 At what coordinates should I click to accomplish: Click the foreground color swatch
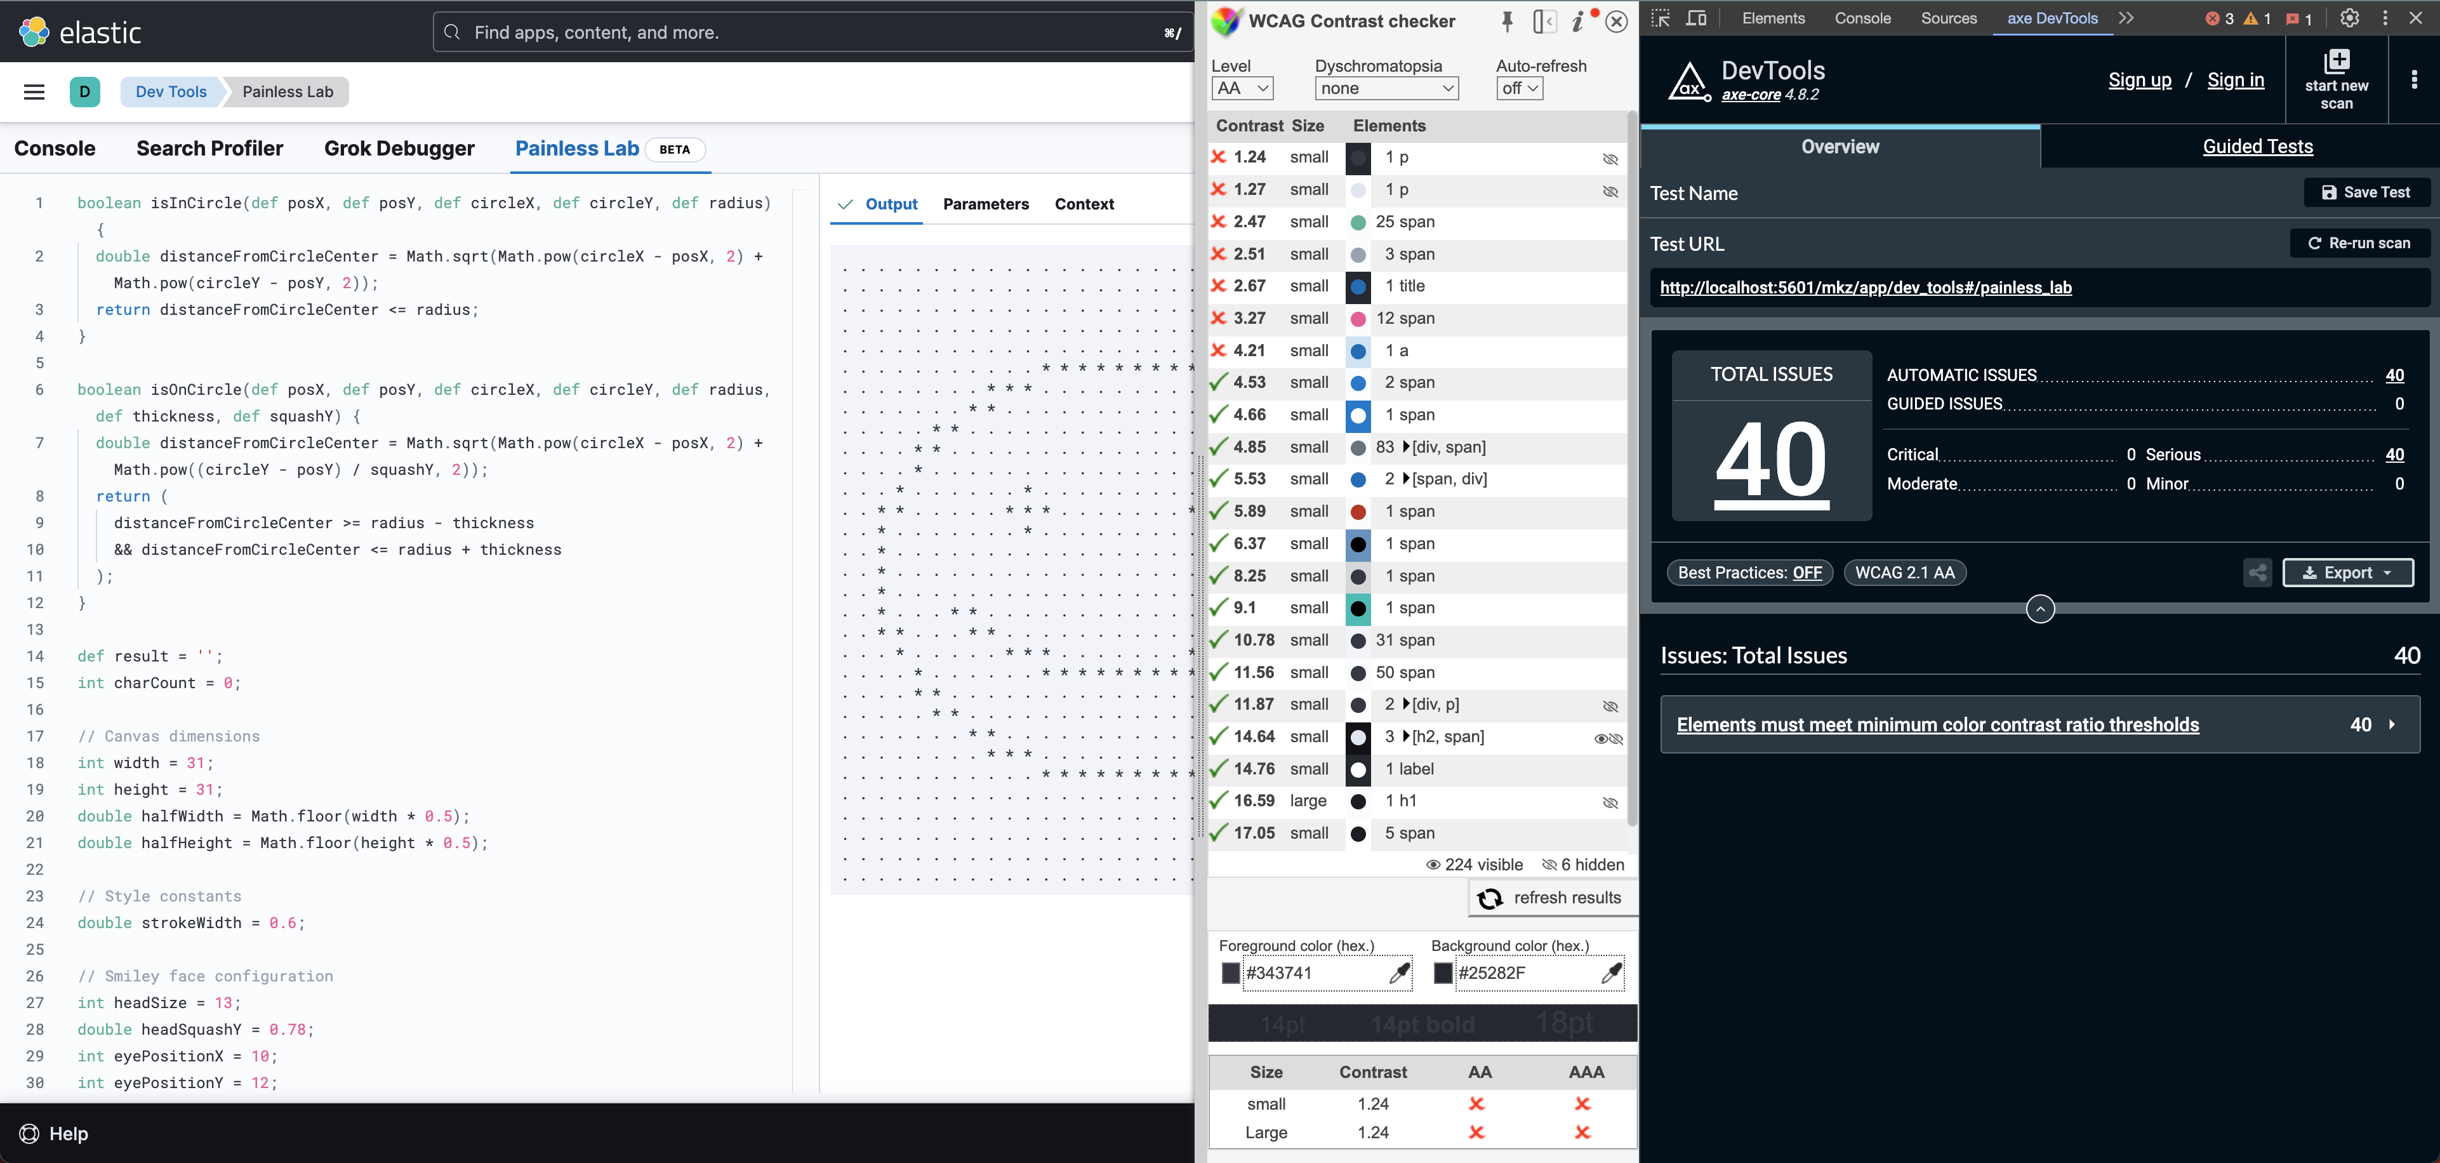(x=1230, y=973)
